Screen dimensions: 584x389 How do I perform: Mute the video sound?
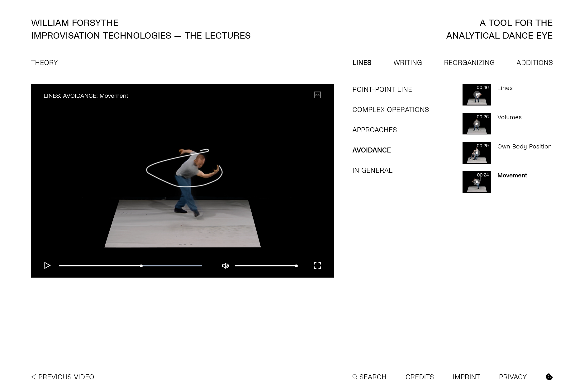(x=225, y=266)
